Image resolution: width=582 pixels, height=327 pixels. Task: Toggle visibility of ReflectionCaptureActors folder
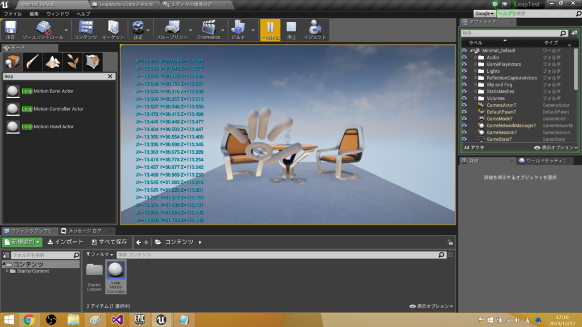(464, 78)
